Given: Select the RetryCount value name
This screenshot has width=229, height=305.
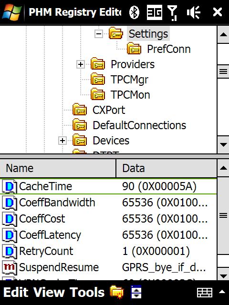Looking at the screenshot, I should pyautogui.click(x=46, y=251).
